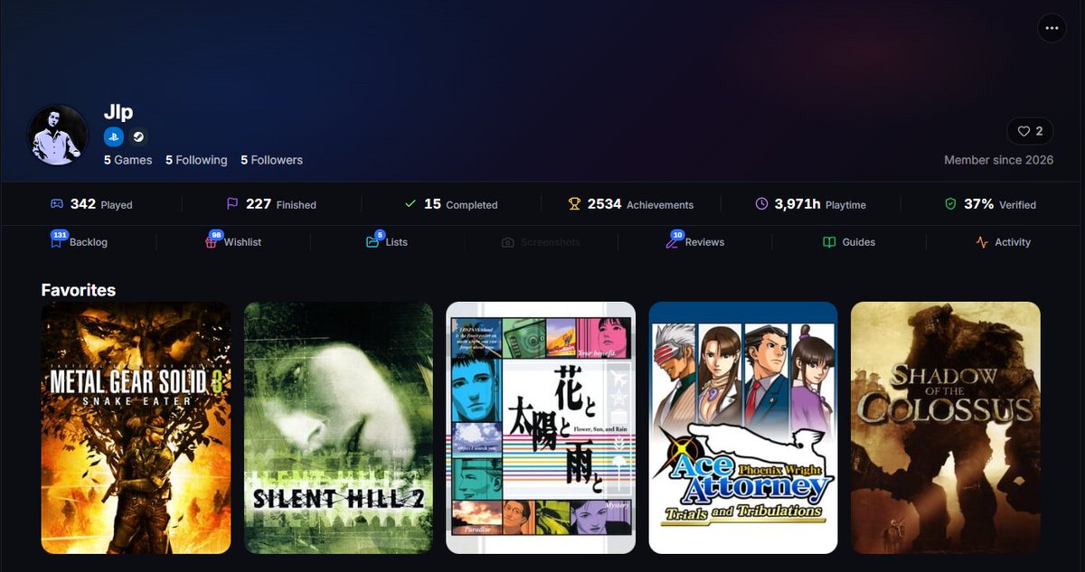
Task: Click the controller icon beside 342 Played
Action: click(x=56, y=204)
